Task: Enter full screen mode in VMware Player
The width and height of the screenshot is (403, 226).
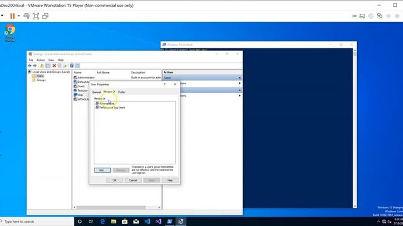Action: tap(36, 16)
